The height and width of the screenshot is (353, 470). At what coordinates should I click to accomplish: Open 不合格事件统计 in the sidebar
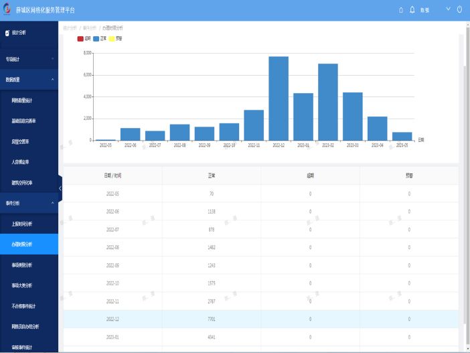[29, 306]
